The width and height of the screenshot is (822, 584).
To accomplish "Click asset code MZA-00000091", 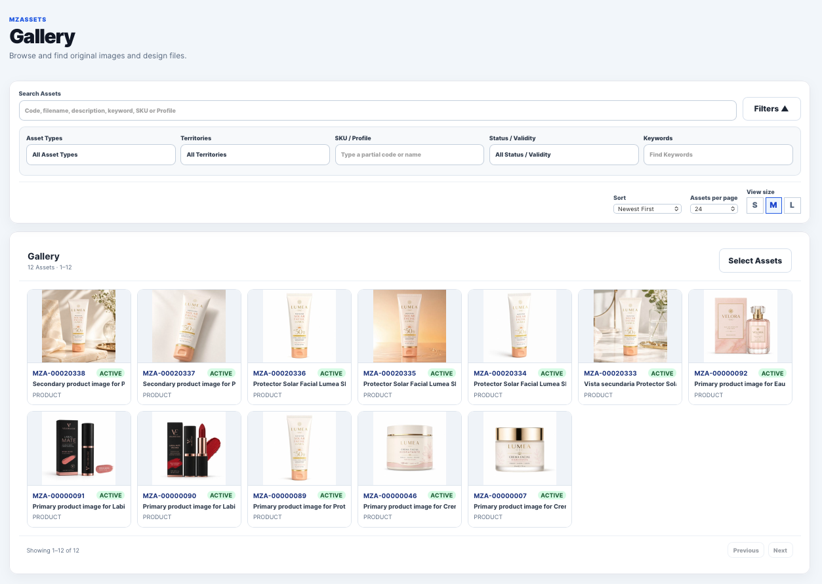I will point(59,496).
